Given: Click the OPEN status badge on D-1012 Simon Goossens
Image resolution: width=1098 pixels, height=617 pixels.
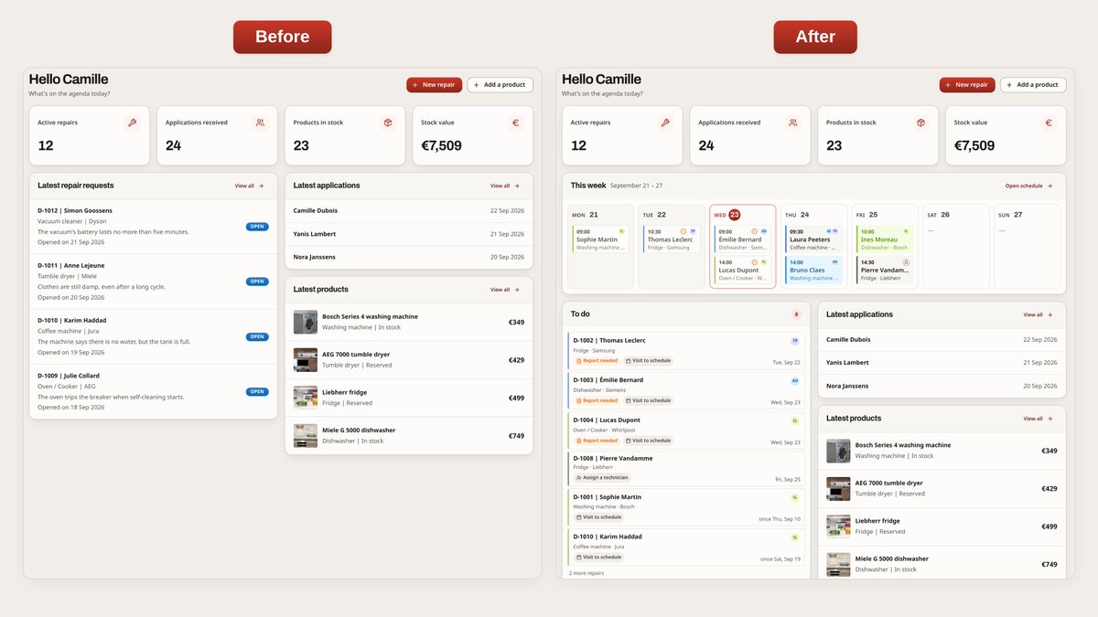Looking at the screenshot, I should [x=257, y=227].
